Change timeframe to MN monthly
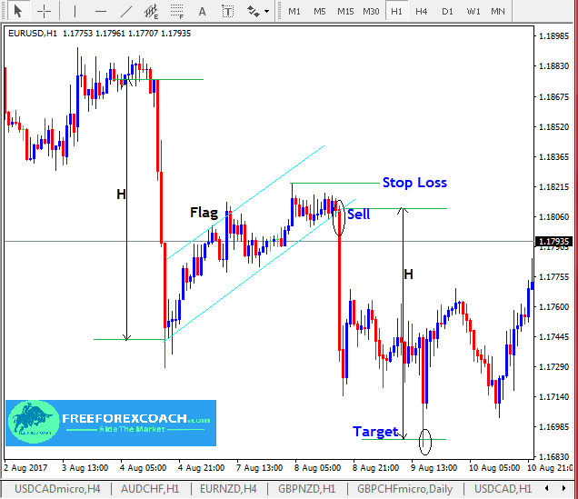578x499 pixels. click(x=498, y=12)
